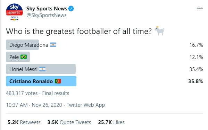Click the 10:37 AM Nov 26, 2020 timestamp

34,105
